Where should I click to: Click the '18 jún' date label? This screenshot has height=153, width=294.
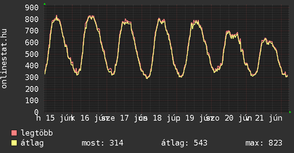pyautogui.click(x=166, y=118)
